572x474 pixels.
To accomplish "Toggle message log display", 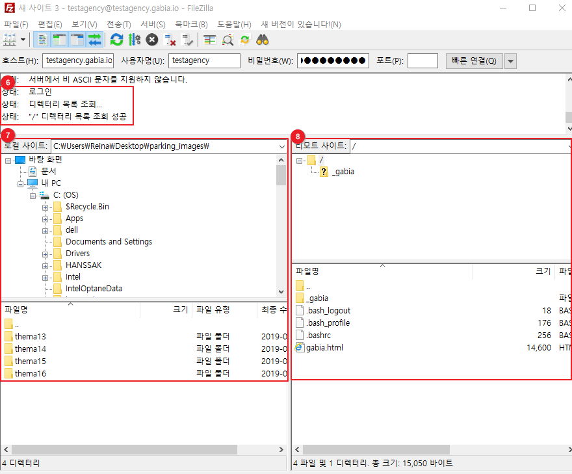I will pos(42,40).
